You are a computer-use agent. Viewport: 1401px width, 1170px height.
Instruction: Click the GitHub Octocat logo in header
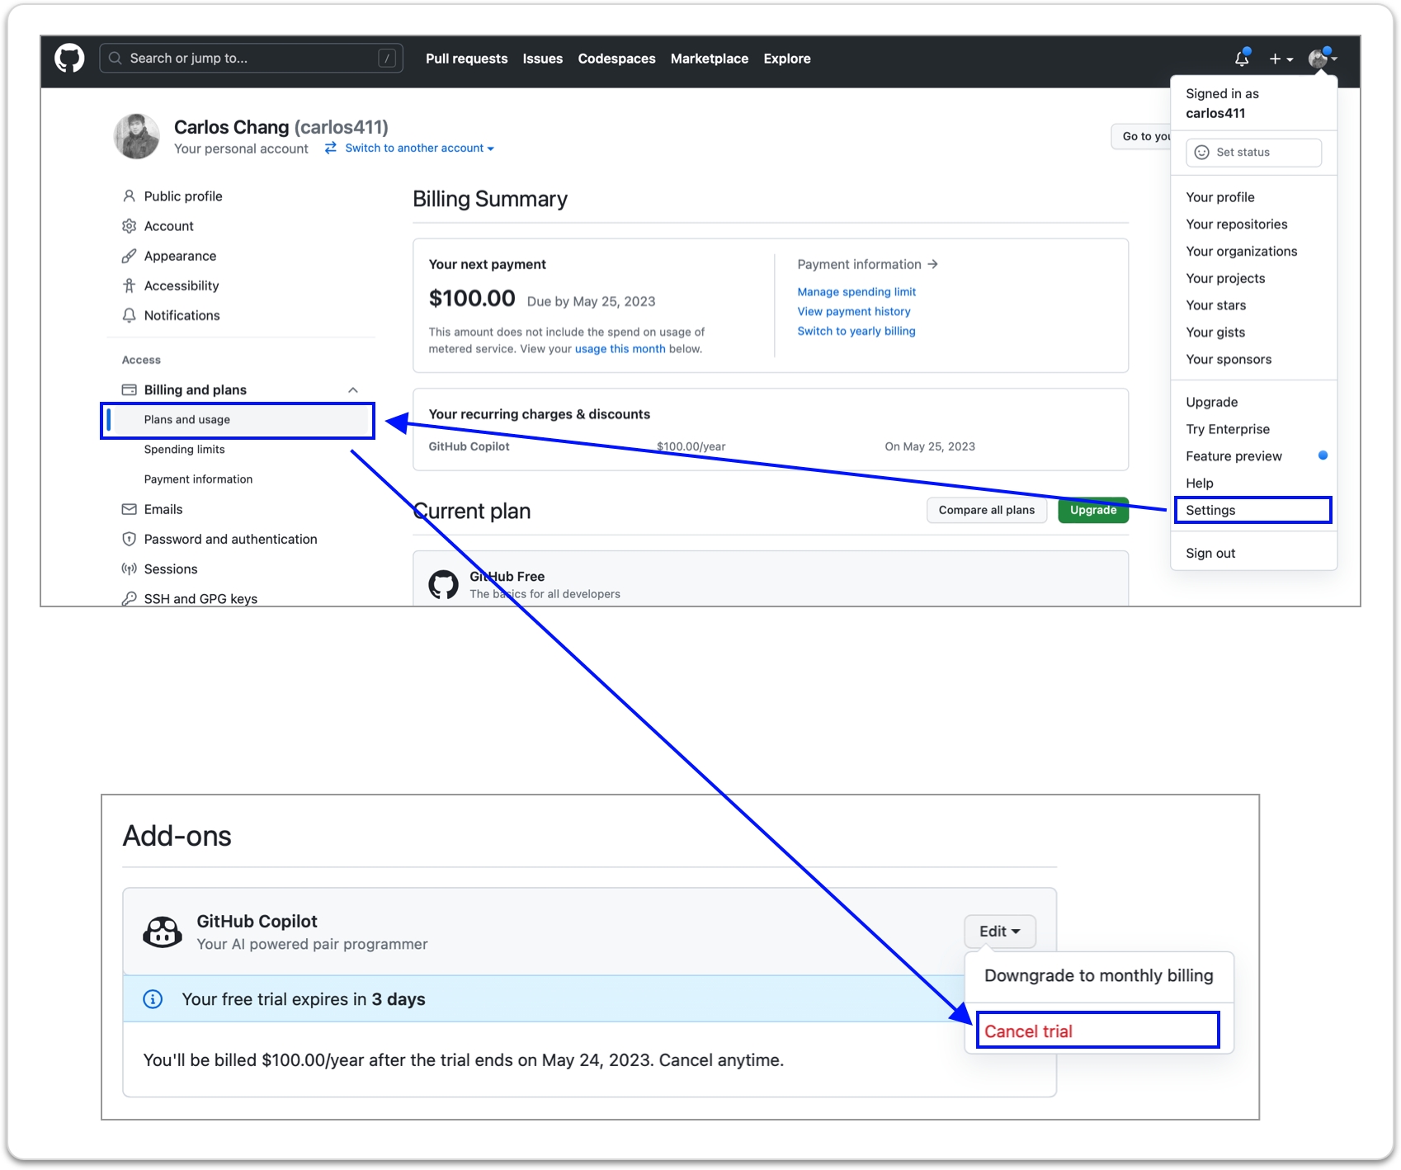(x=69, y=59)
